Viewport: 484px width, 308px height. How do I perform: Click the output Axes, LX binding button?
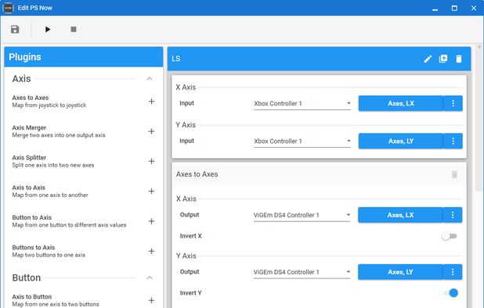click(x=400, y=215)
